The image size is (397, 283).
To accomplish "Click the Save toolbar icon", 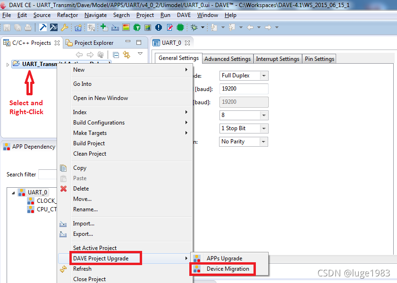I will coord(7,27).
